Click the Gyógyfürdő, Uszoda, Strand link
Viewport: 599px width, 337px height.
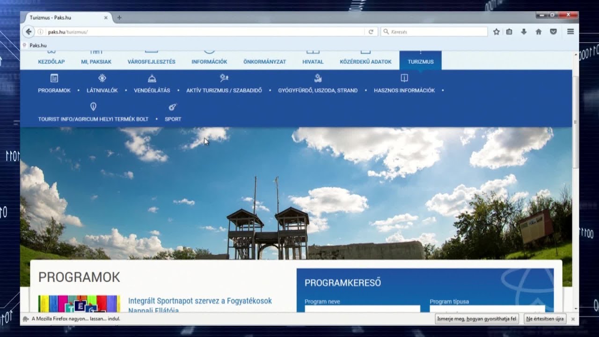click(318, 90)
